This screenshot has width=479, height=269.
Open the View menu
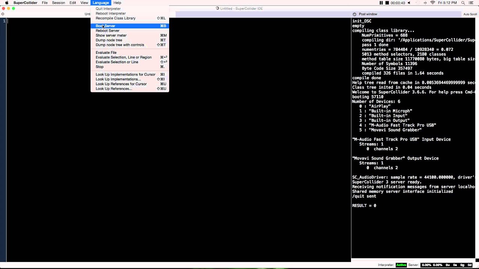click(x=84, y=3)
